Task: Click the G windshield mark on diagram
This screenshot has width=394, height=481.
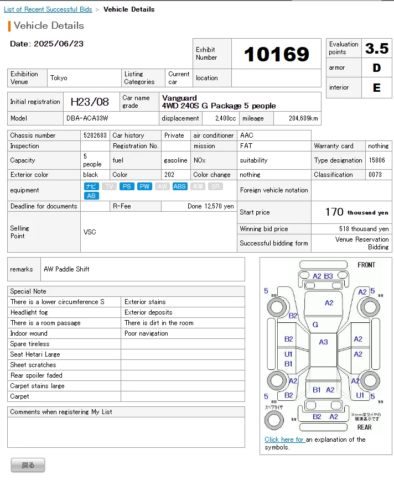Action: pos(315,325)
